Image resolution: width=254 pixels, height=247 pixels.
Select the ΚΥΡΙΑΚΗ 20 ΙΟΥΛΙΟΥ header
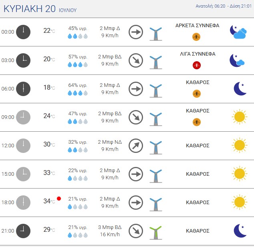[x=40, y=9]
